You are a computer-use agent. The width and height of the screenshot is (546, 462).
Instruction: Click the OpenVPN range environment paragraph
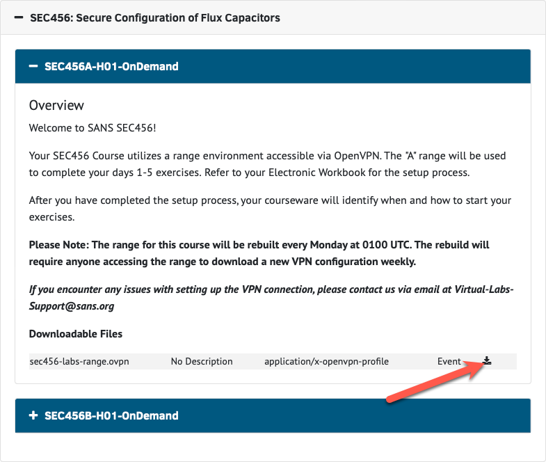[x=267, y=164]
